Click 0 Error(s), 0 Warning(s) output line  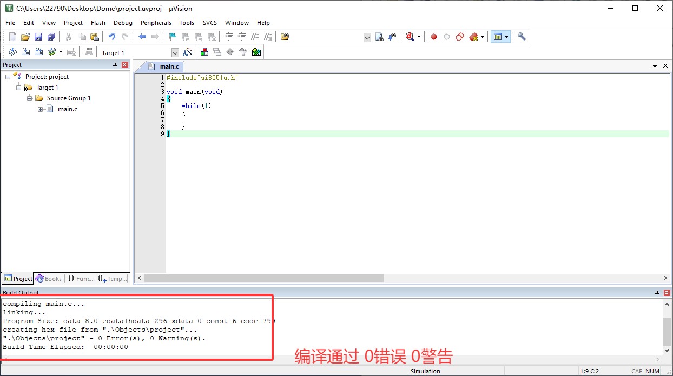click(x=104, y=338)
